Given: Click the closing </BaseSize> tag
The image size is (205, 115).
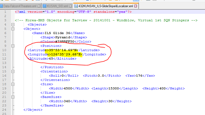Looking at the screenshot, I should pos(52,106).
